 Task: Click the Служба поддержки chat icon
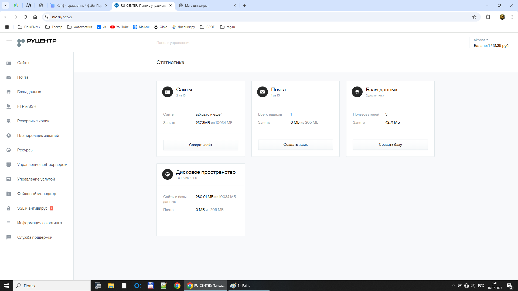click(x=9, y=237)
